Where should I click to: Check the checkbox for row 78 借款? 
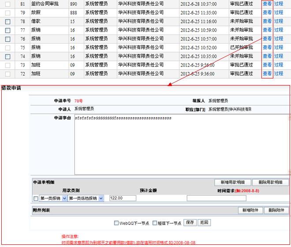[7, 22]
